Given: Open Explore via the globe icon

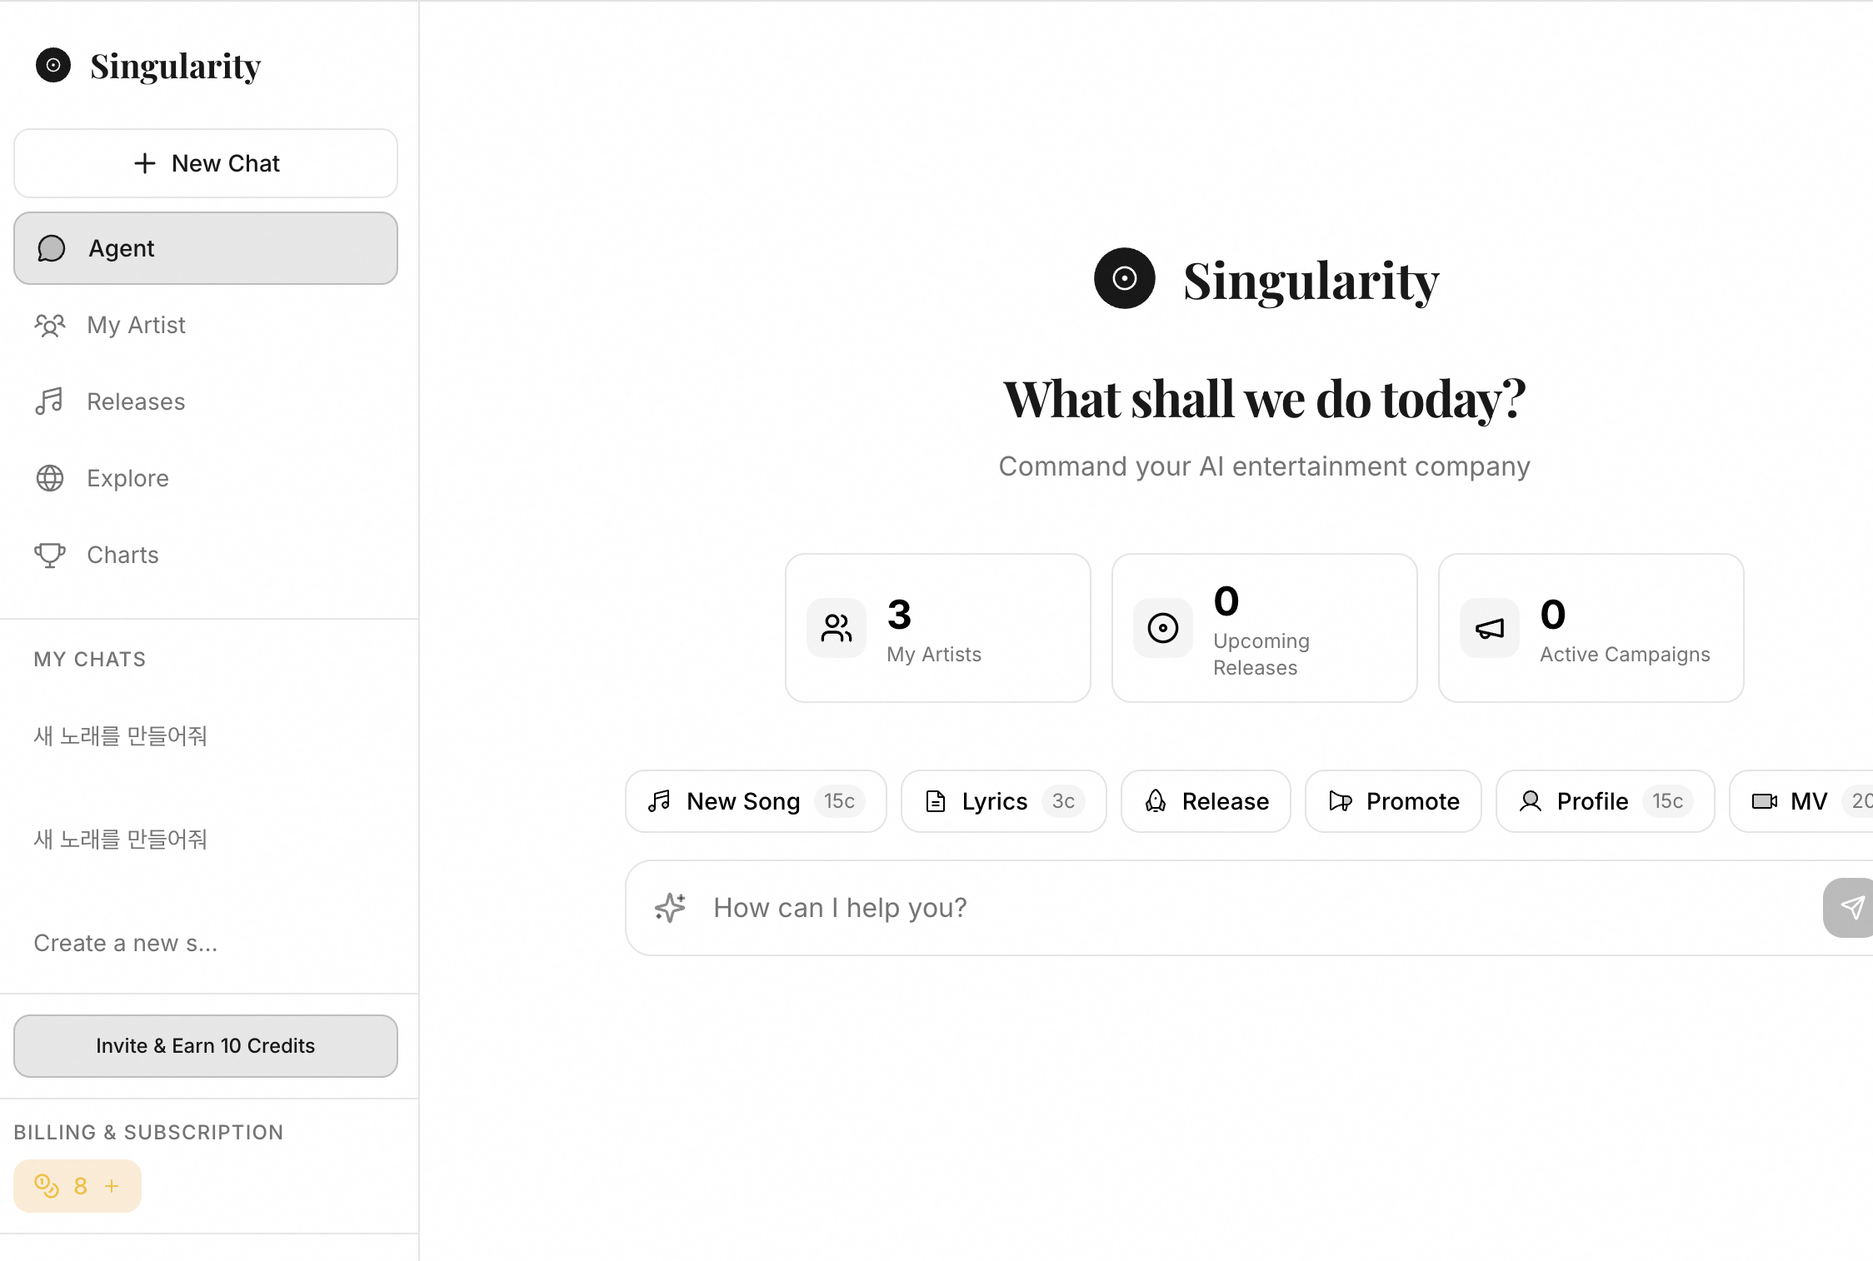Looking at the screenshot, I should 50,477.
